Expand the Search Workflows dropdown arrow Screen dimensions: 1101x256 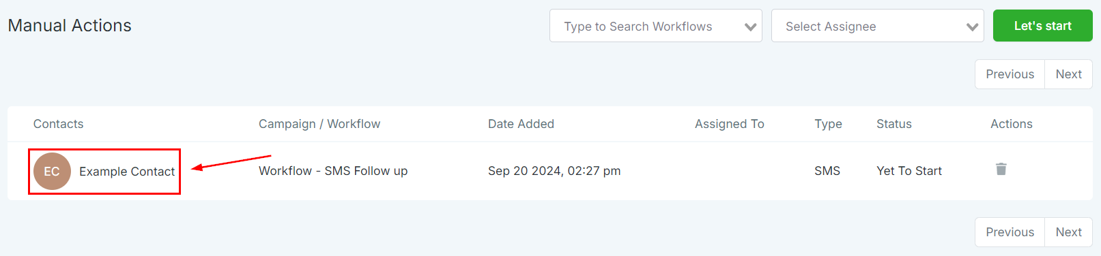[750, 27]
